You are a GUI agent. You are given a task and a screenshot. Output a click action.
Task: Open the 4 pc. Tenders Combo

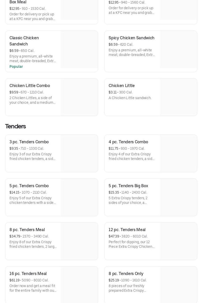pyautogui.click(x=128, y=142)
